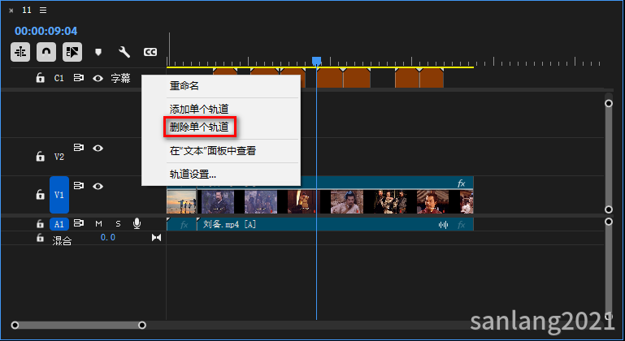This screenshot has height=341, width=625.
Task: Mute A1 track with M button
Action: point(98,224)
